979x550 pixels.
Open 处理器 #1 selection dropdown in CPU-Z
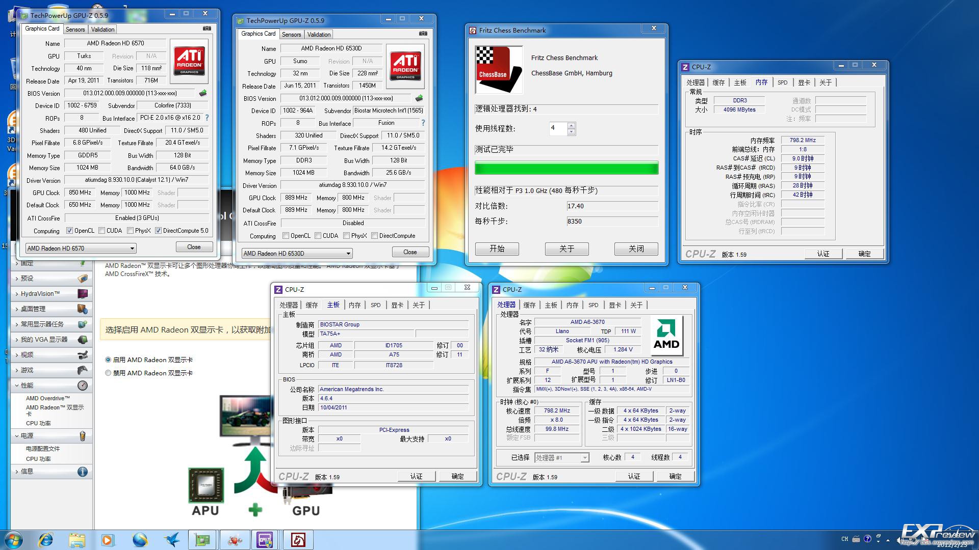pos(562,458)
